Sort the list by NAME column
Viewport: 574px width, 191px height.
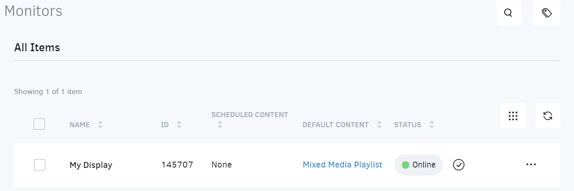coord(100,125)
